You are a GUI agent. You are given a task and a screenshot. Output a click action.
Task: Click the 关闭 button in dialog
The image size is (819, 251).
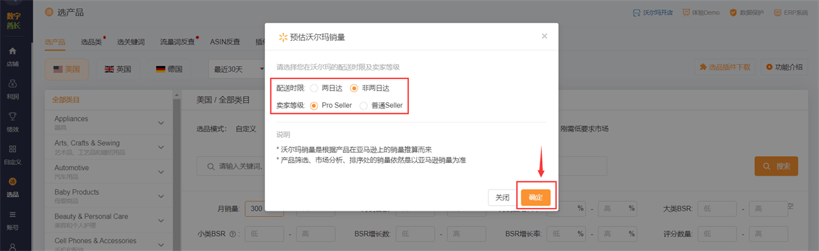point(502,197)
